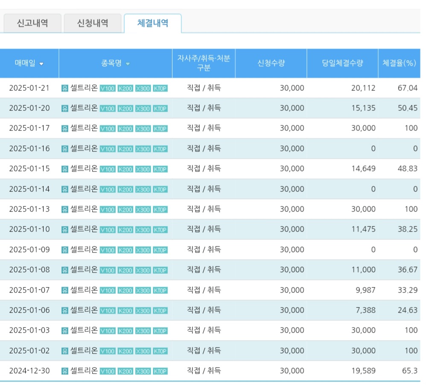Open 셀트리온 link in 2025-01-09 row
Viewport: 426px width, 385px height.
(x=84, y=249)
